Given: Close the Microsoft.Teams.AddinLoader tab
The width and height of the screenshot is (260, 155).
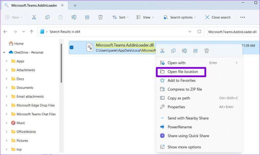Looking at the screenshot, I should click(62, 5).
